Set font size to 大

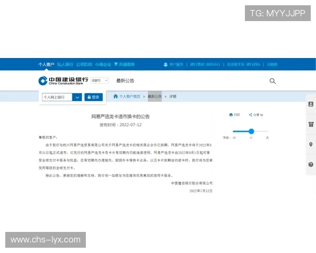[x=267, y=138]
